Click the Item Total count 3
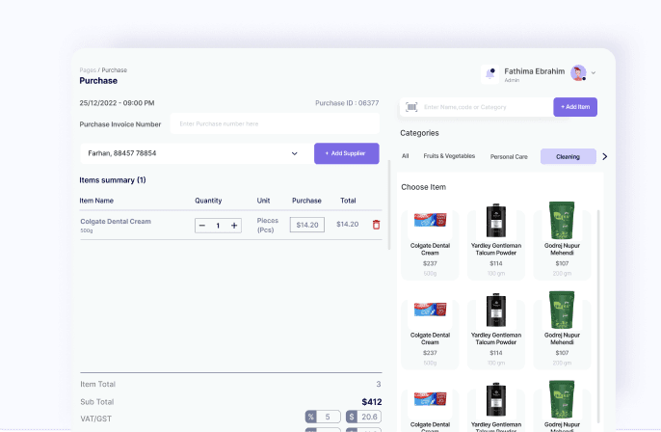The width and height of the screenshot is (661, 432). tap(379, 384)
